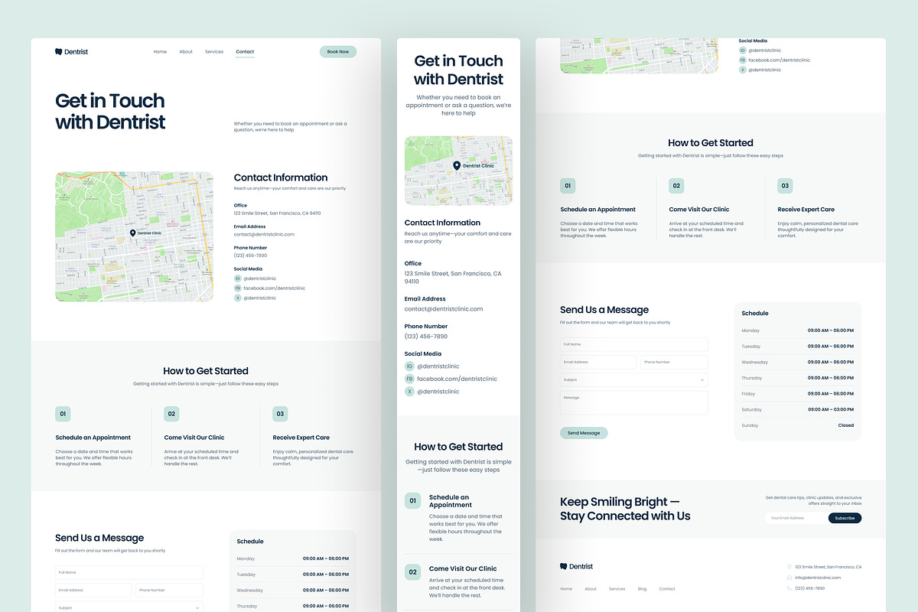Click the 'Come Visit Our Clinic' heading on the right page
The image size is (918, 612).
pyautogui.click(x=699, y=210)
